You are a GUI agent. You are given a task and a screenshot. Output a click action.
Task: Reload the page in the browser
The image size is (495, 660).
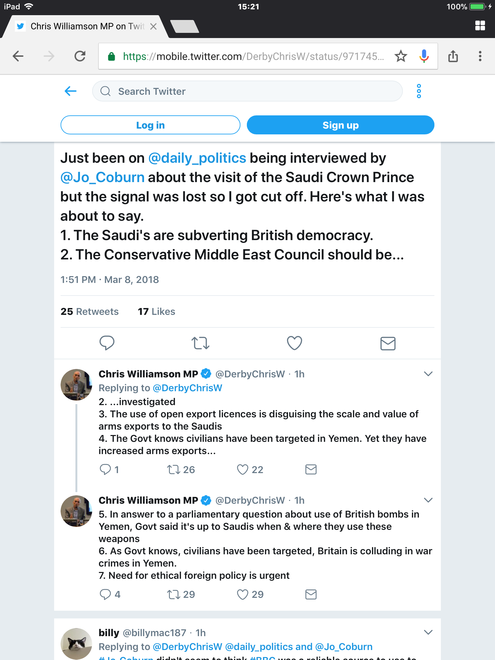point(80,56)
